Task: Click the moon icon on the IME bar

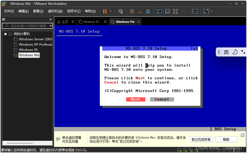Action: (x=235, y=52)
